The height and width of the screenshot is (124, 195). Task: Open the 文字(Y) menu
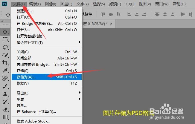[x=83, y=4]
